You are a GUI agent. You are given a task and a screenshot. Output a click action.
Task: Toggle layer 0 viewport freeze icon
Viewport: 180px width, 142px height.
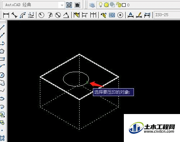click(112, 5)
